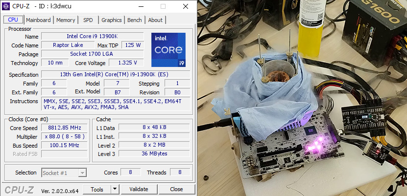Open the Memory tab
407x196 pixels.
(66, 20)
